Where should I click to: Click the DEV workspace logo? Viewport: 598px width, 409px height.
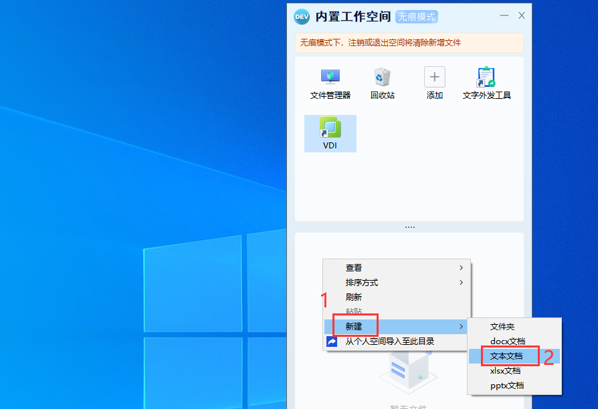coord(302,17)
